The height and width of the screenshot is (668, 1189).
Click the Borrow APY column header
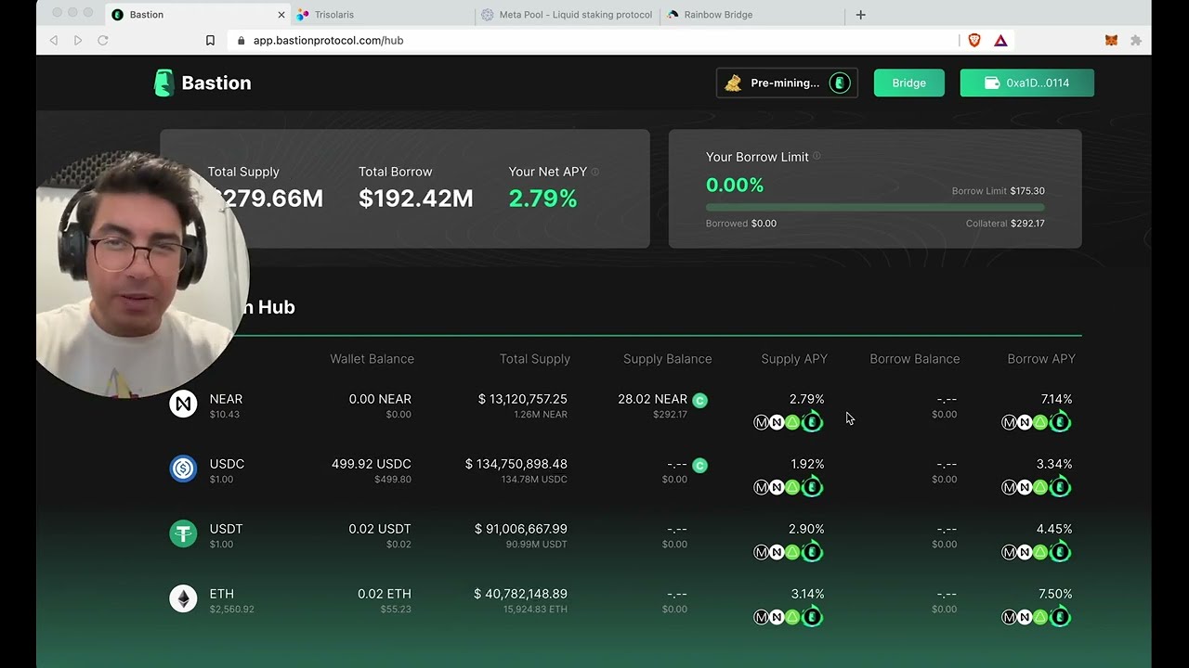pos(1041,359)
